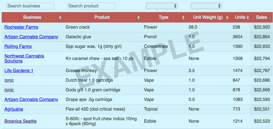Click the 878 units cell
Screen dimensions: 273x129
(236, 90)
